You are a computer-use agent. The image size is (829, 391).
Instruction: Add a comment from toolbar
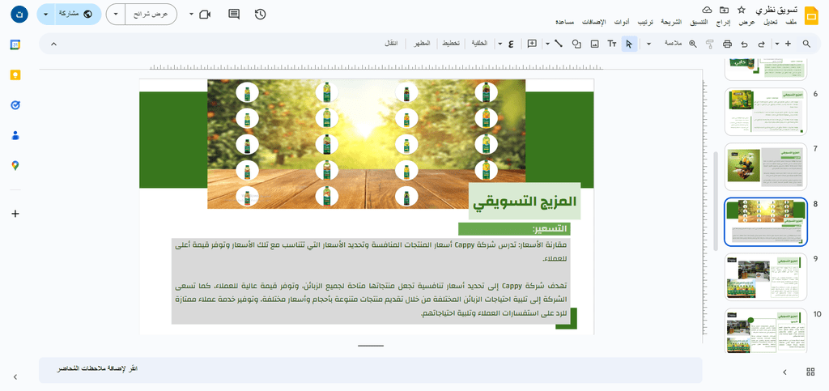coord(533,44)
